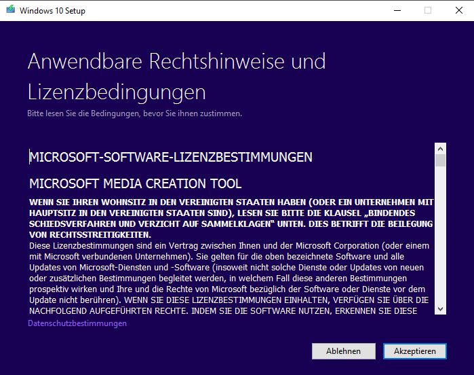Click the license text scrollbar thumb

(440, 160)
